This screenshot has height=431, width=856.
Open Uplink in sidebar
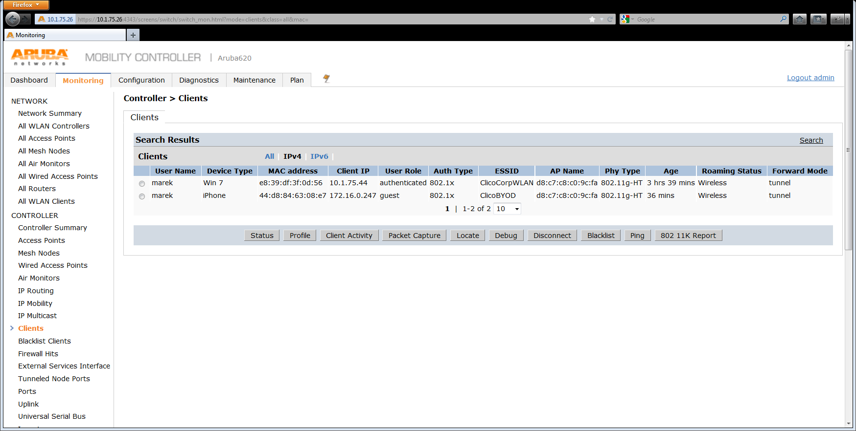(x=28, y=404)
